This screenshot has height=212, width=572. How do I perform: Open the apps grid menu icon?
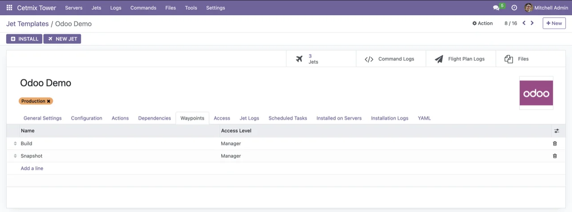click(x=9, y=8)
